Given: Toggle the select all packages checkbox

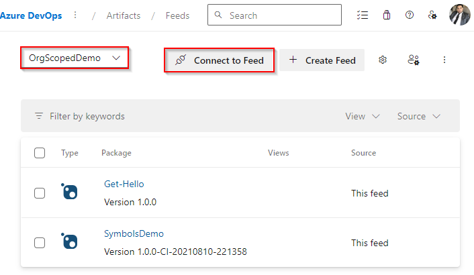Looking at the screenshot, I should point(40,153).
